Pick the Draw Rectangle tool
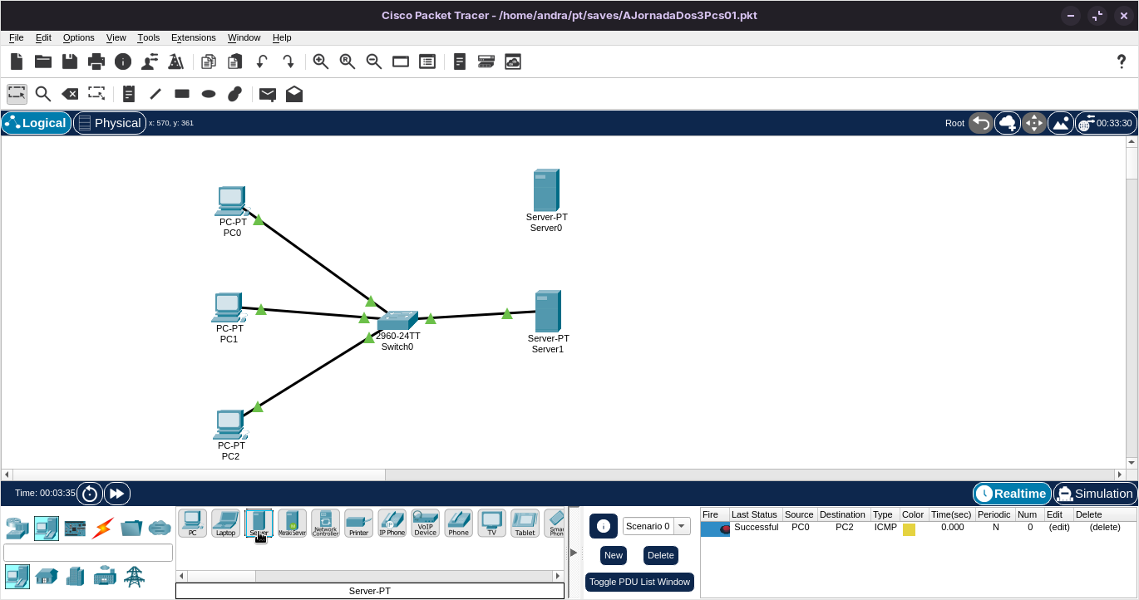The height and width of the screenshot is (600, 1139). (182, 94)
